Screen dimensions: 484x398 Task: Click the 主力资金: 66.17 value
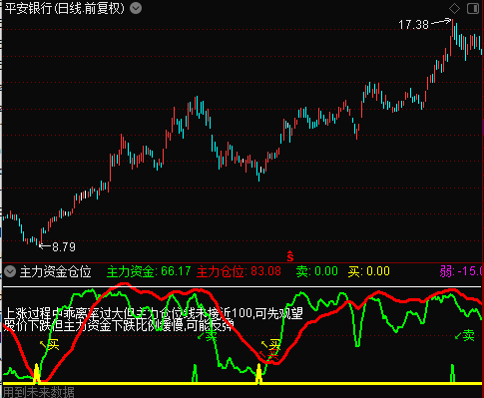coord(149,271)
